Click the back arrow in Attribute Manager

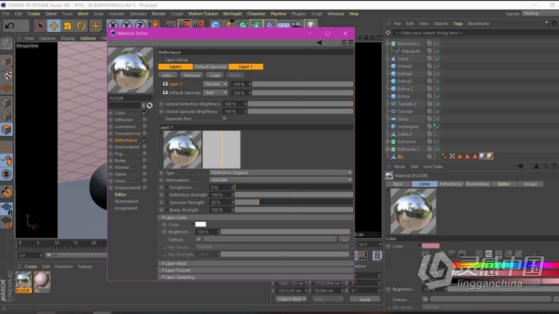(x=521, y=166)
